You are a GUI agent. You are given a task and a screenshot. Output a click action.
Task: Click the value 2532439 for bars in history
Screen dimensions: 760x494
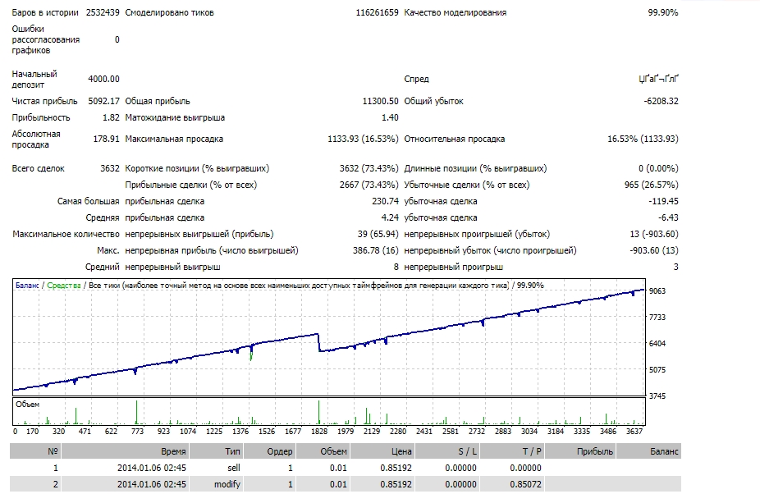[103, 12]
